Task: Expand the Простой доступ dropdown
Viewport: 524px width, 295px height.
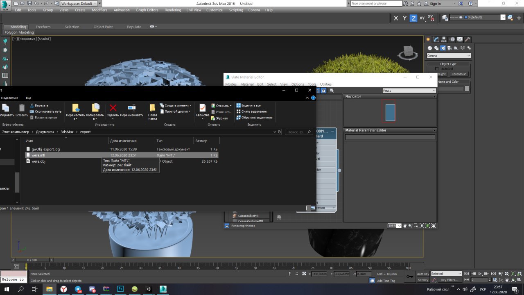Action: tap(175, 111)
